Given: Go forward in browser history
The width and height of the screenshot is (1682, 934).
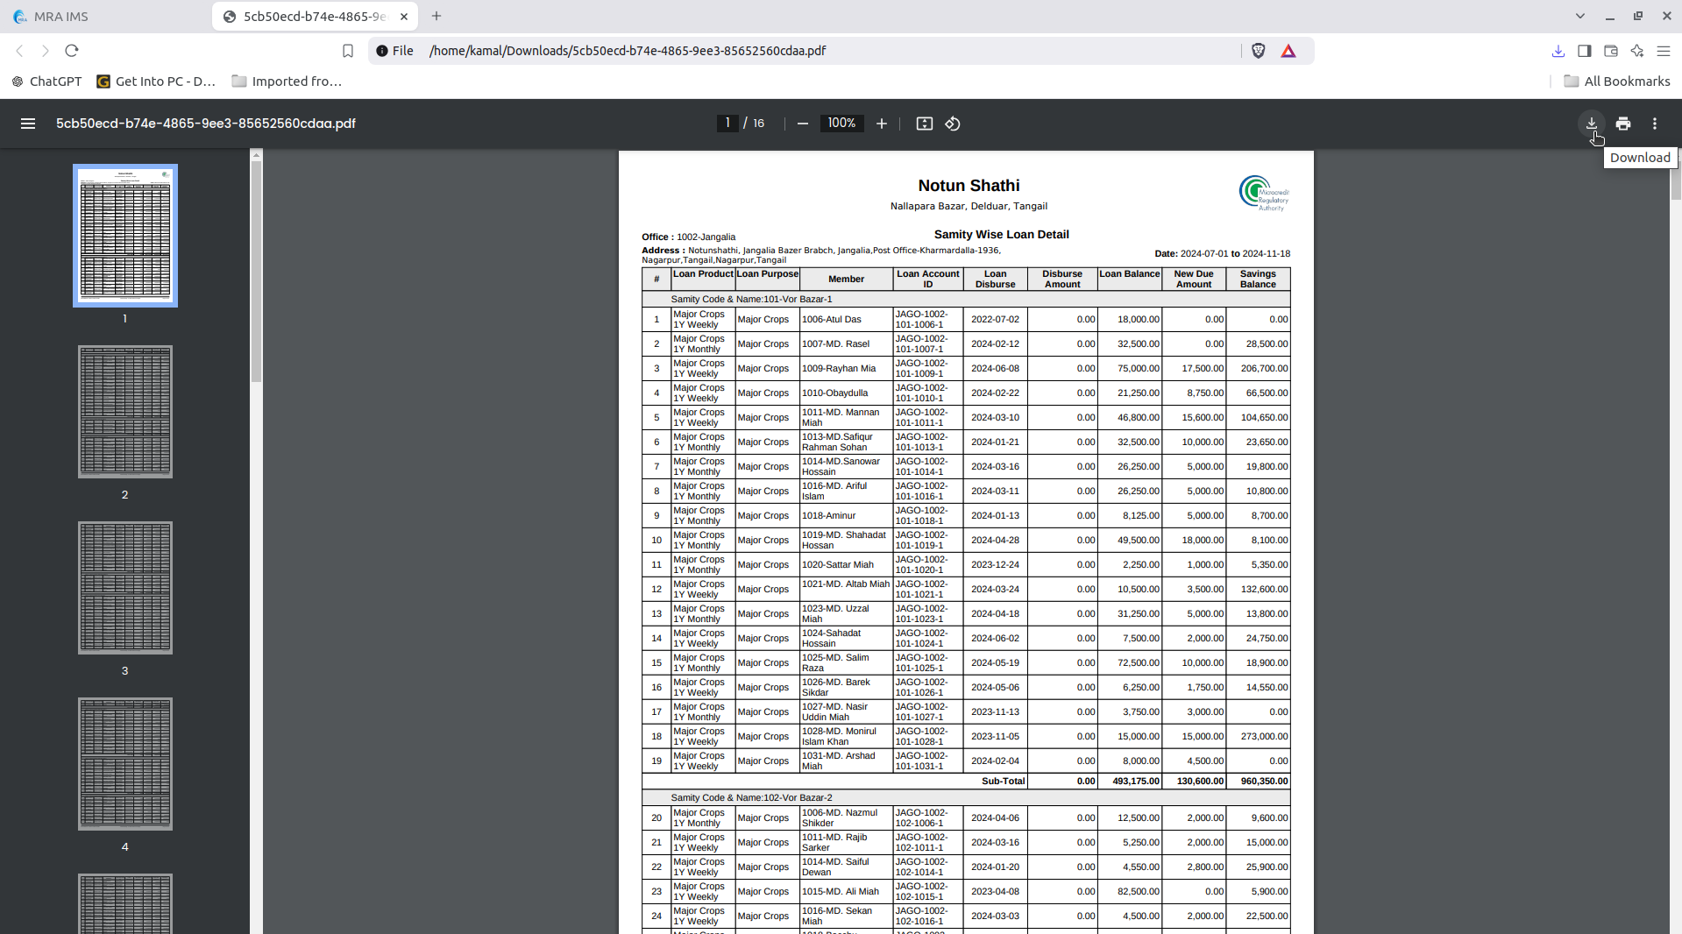Looking at the screenshot, I should click(x=46, y=51).
